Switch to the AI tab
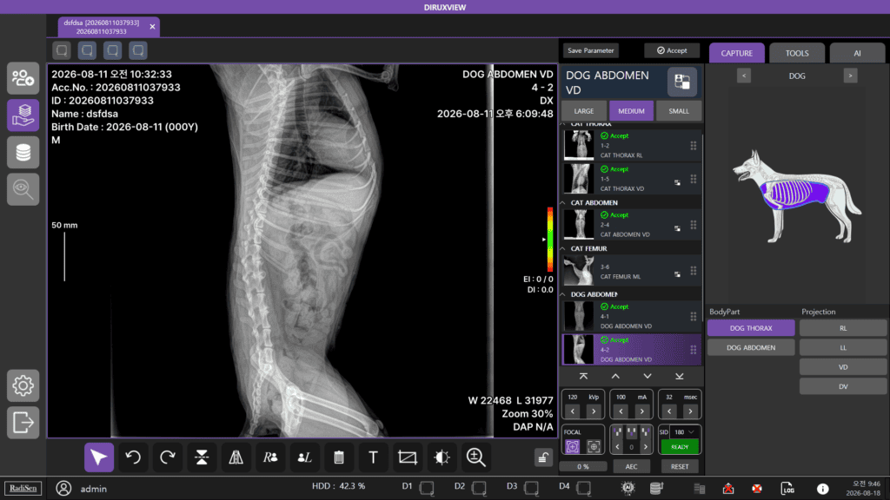Image resolution: width=890 pixels, height=500 pixels. [857, 53]
